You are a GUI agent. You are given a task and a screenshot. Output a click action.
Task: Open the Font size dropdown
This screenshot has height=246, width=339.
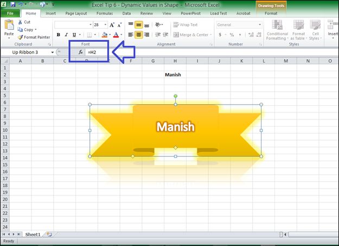click(x=105, y=24)
